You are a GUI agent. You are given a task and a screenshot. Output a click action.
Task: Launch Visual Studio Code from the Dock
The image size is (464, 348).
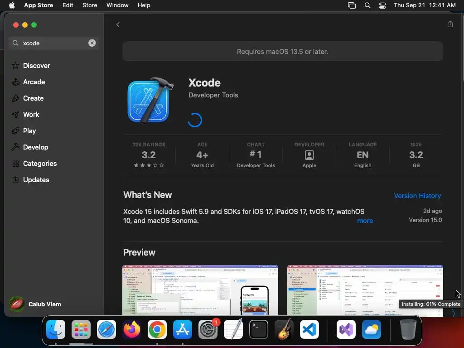[x=309, y=329]
